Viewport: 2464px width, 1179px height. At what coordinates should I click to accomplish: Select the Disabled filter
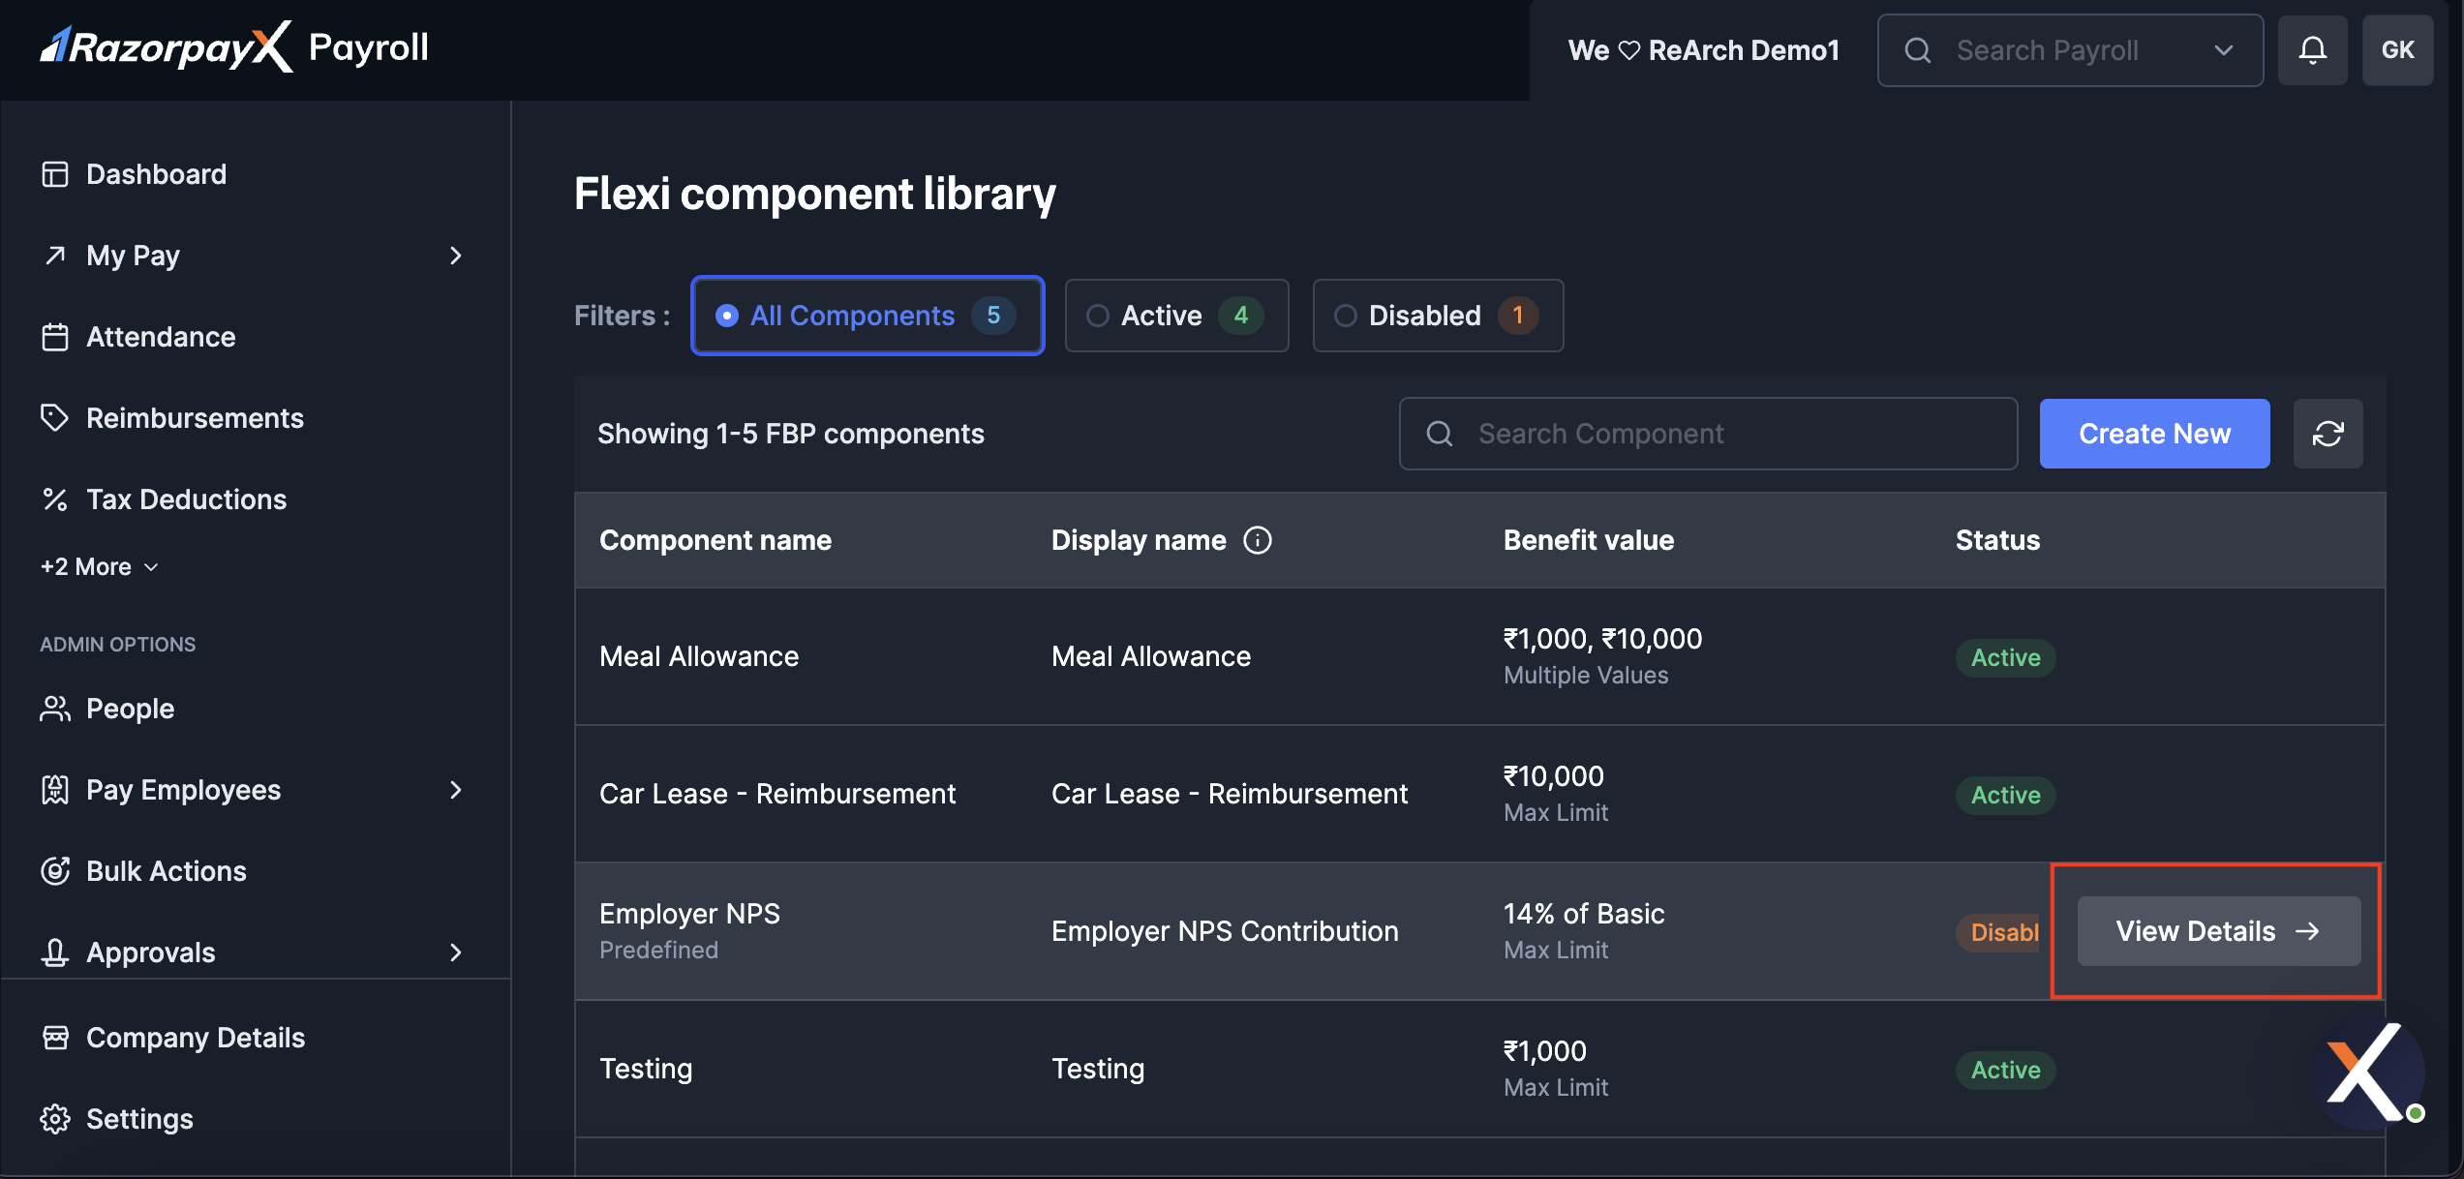tap(1438, 316)
